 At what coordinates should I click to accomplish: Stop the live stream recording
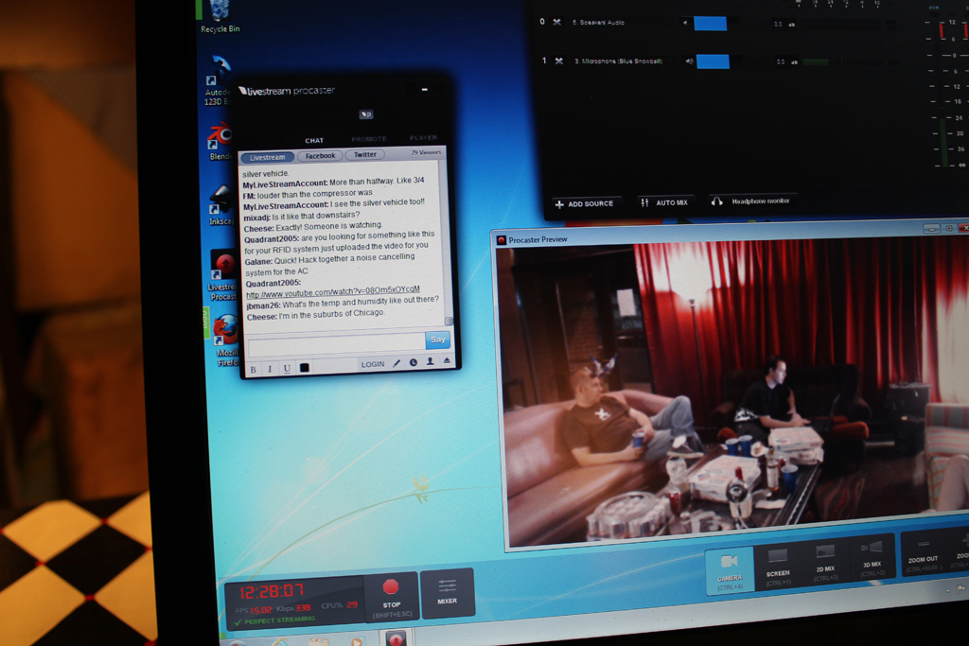pos(391,596)
